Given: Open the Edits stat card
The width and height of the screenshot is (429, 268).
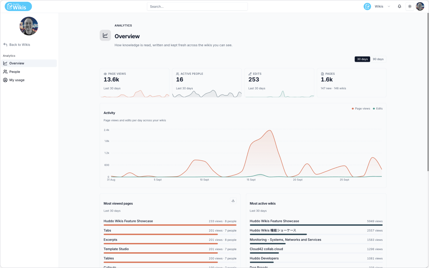Looking at the screenshot, I should click(279, 83).
